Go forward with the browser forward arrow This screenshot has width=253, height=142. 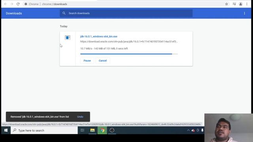click(x=12, y=4)
